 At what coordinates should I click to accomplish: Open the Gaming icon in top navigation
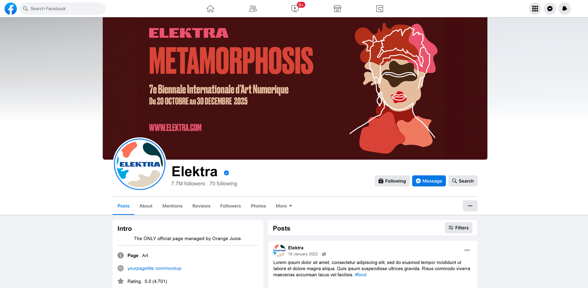pos(380,9)
